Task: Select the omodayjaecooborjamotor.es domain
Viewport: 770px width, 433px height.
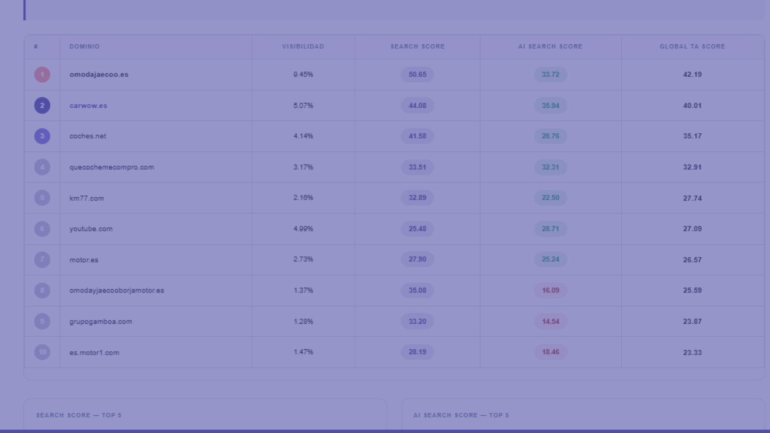Action: pyautogui.click(x=116, y=291)
